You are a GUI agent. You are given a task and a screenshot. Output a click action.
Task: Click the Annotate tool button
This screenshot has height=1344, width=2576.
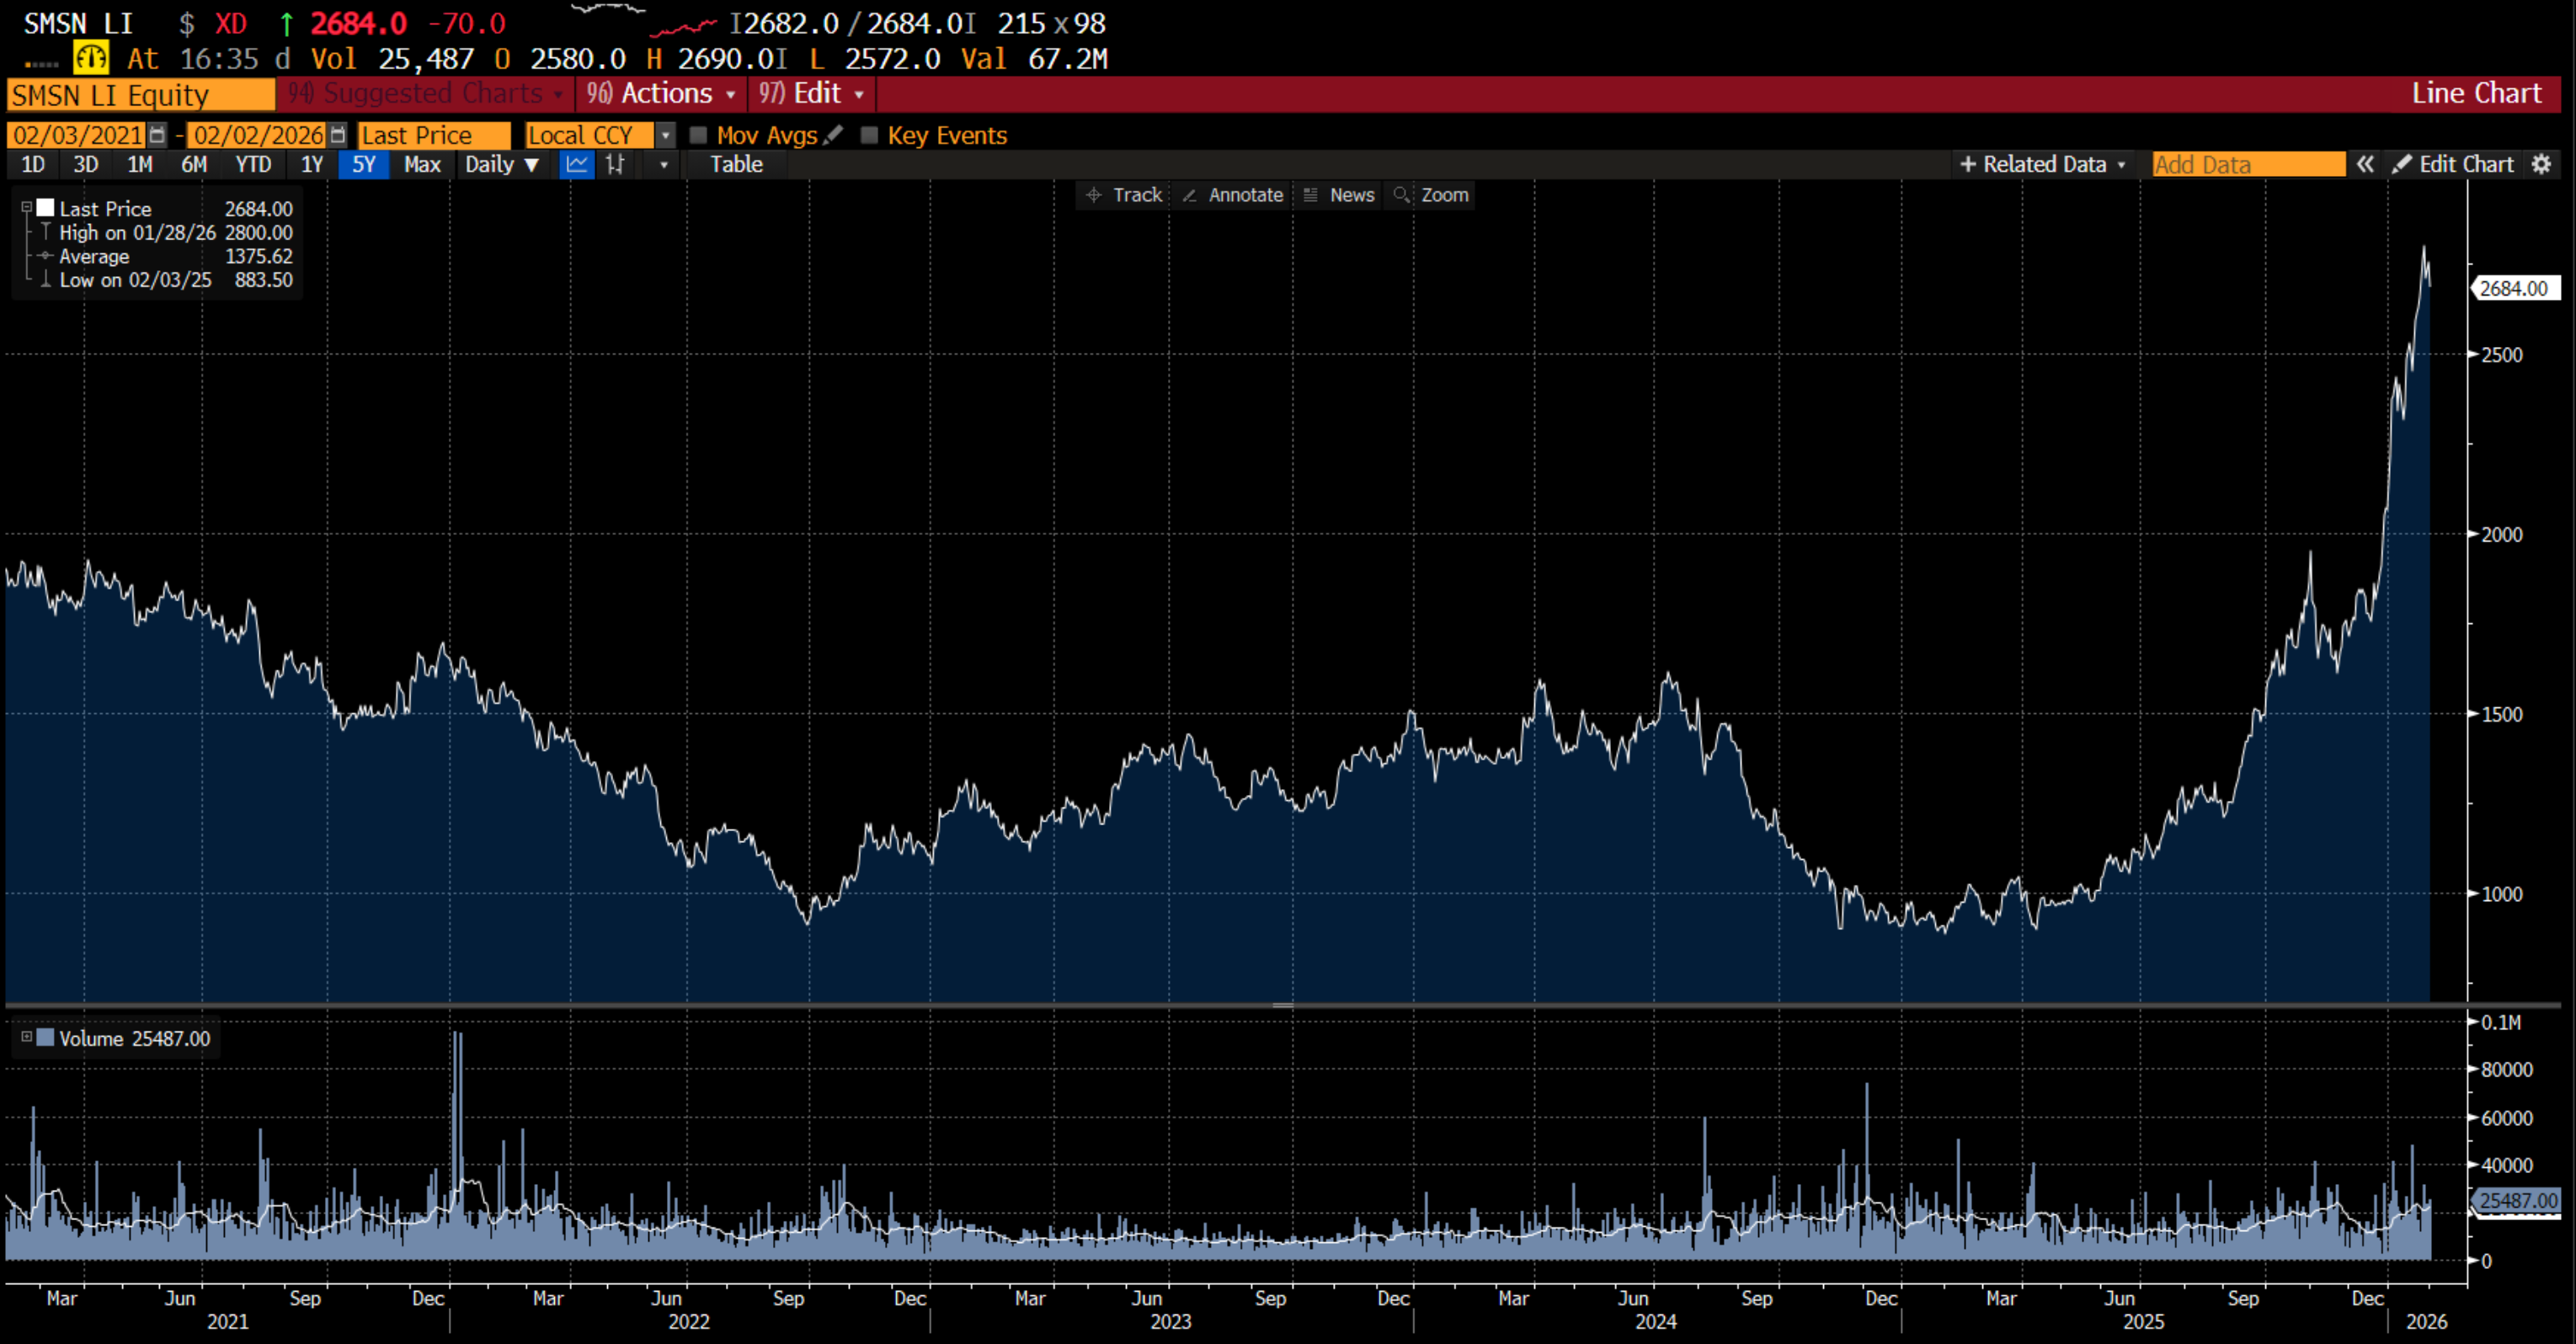click(1233, 195)
